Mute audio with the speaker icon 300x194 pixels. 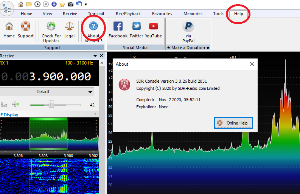click(16, 105)
